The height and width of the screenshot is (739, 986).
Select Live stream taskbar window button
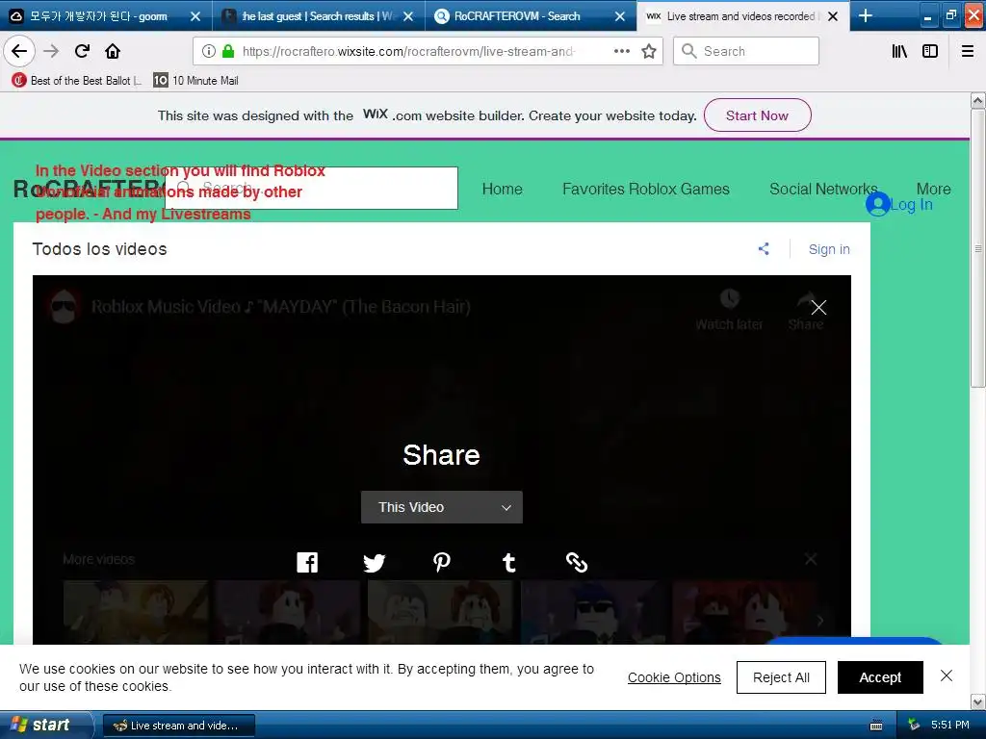coord(178,726)
